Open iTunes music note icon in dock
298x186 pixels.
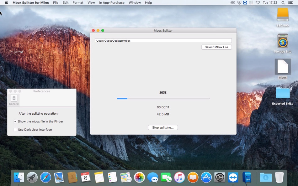pos(179,177)
